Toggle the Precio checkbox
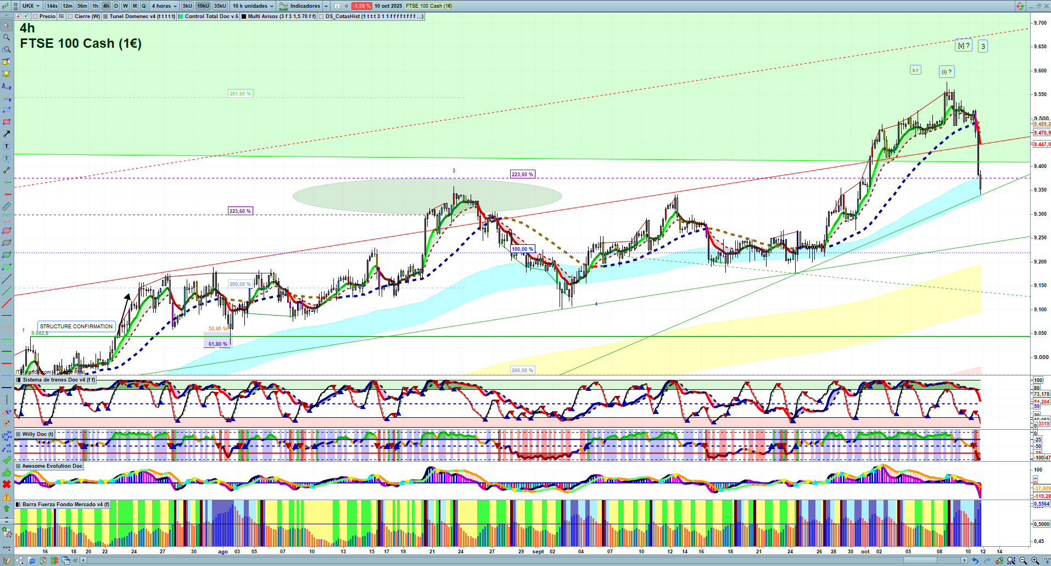 35,16
